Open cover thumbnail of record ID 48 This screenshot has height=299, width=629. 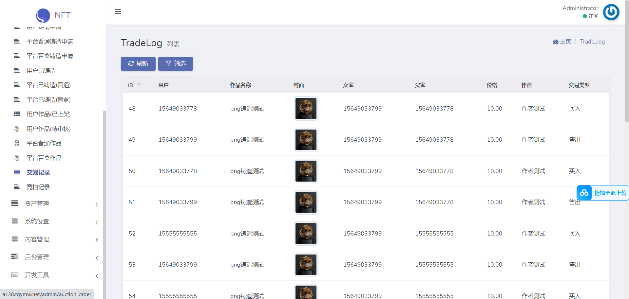[x=306, y=109]
